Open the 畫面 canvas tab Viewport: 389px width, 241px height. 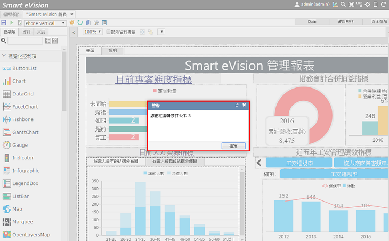(90, 51)
